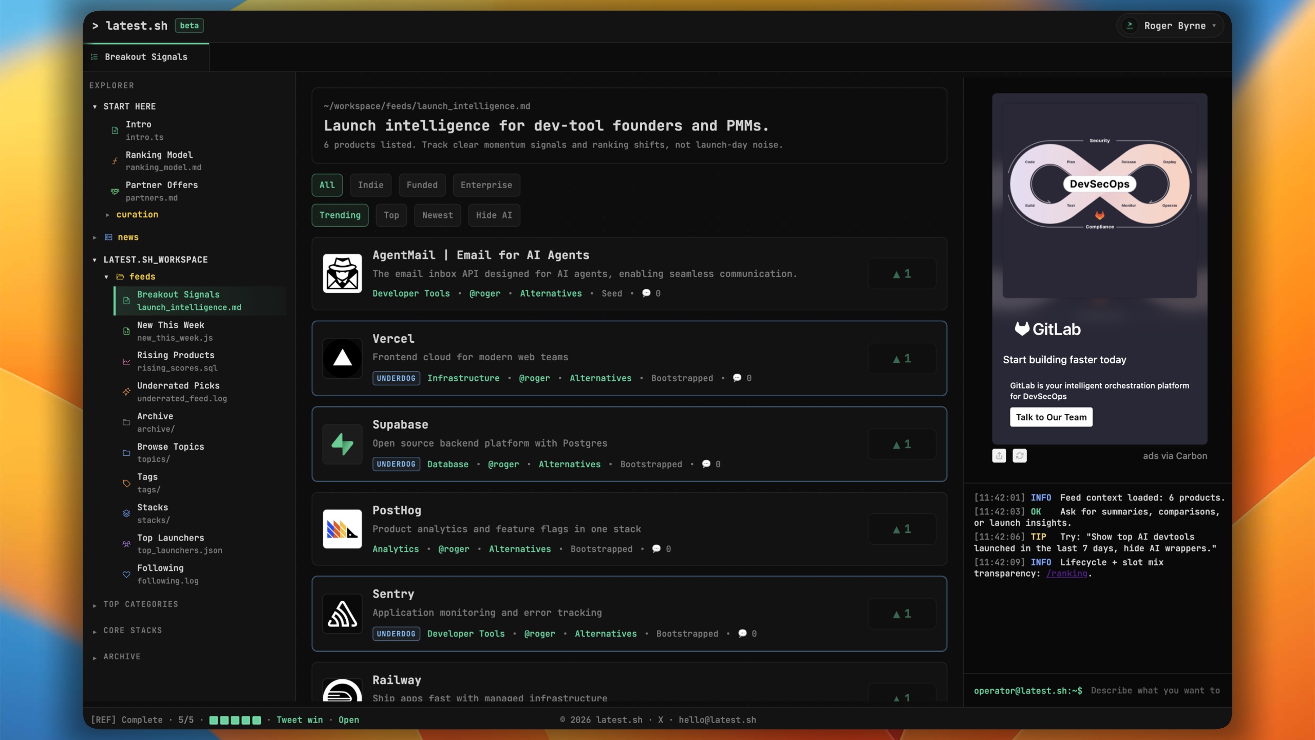Image resolution: width=1315 pixels, height=740 pixels.
Task: Expand the TOP CATEGORIES section
Action: click(140, 604)
